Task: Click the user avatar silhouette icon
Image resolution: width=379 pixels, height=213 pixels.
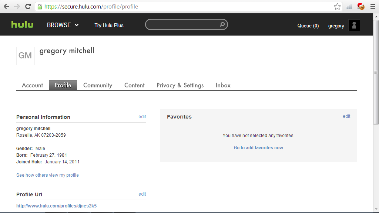Action: (354, 25)
